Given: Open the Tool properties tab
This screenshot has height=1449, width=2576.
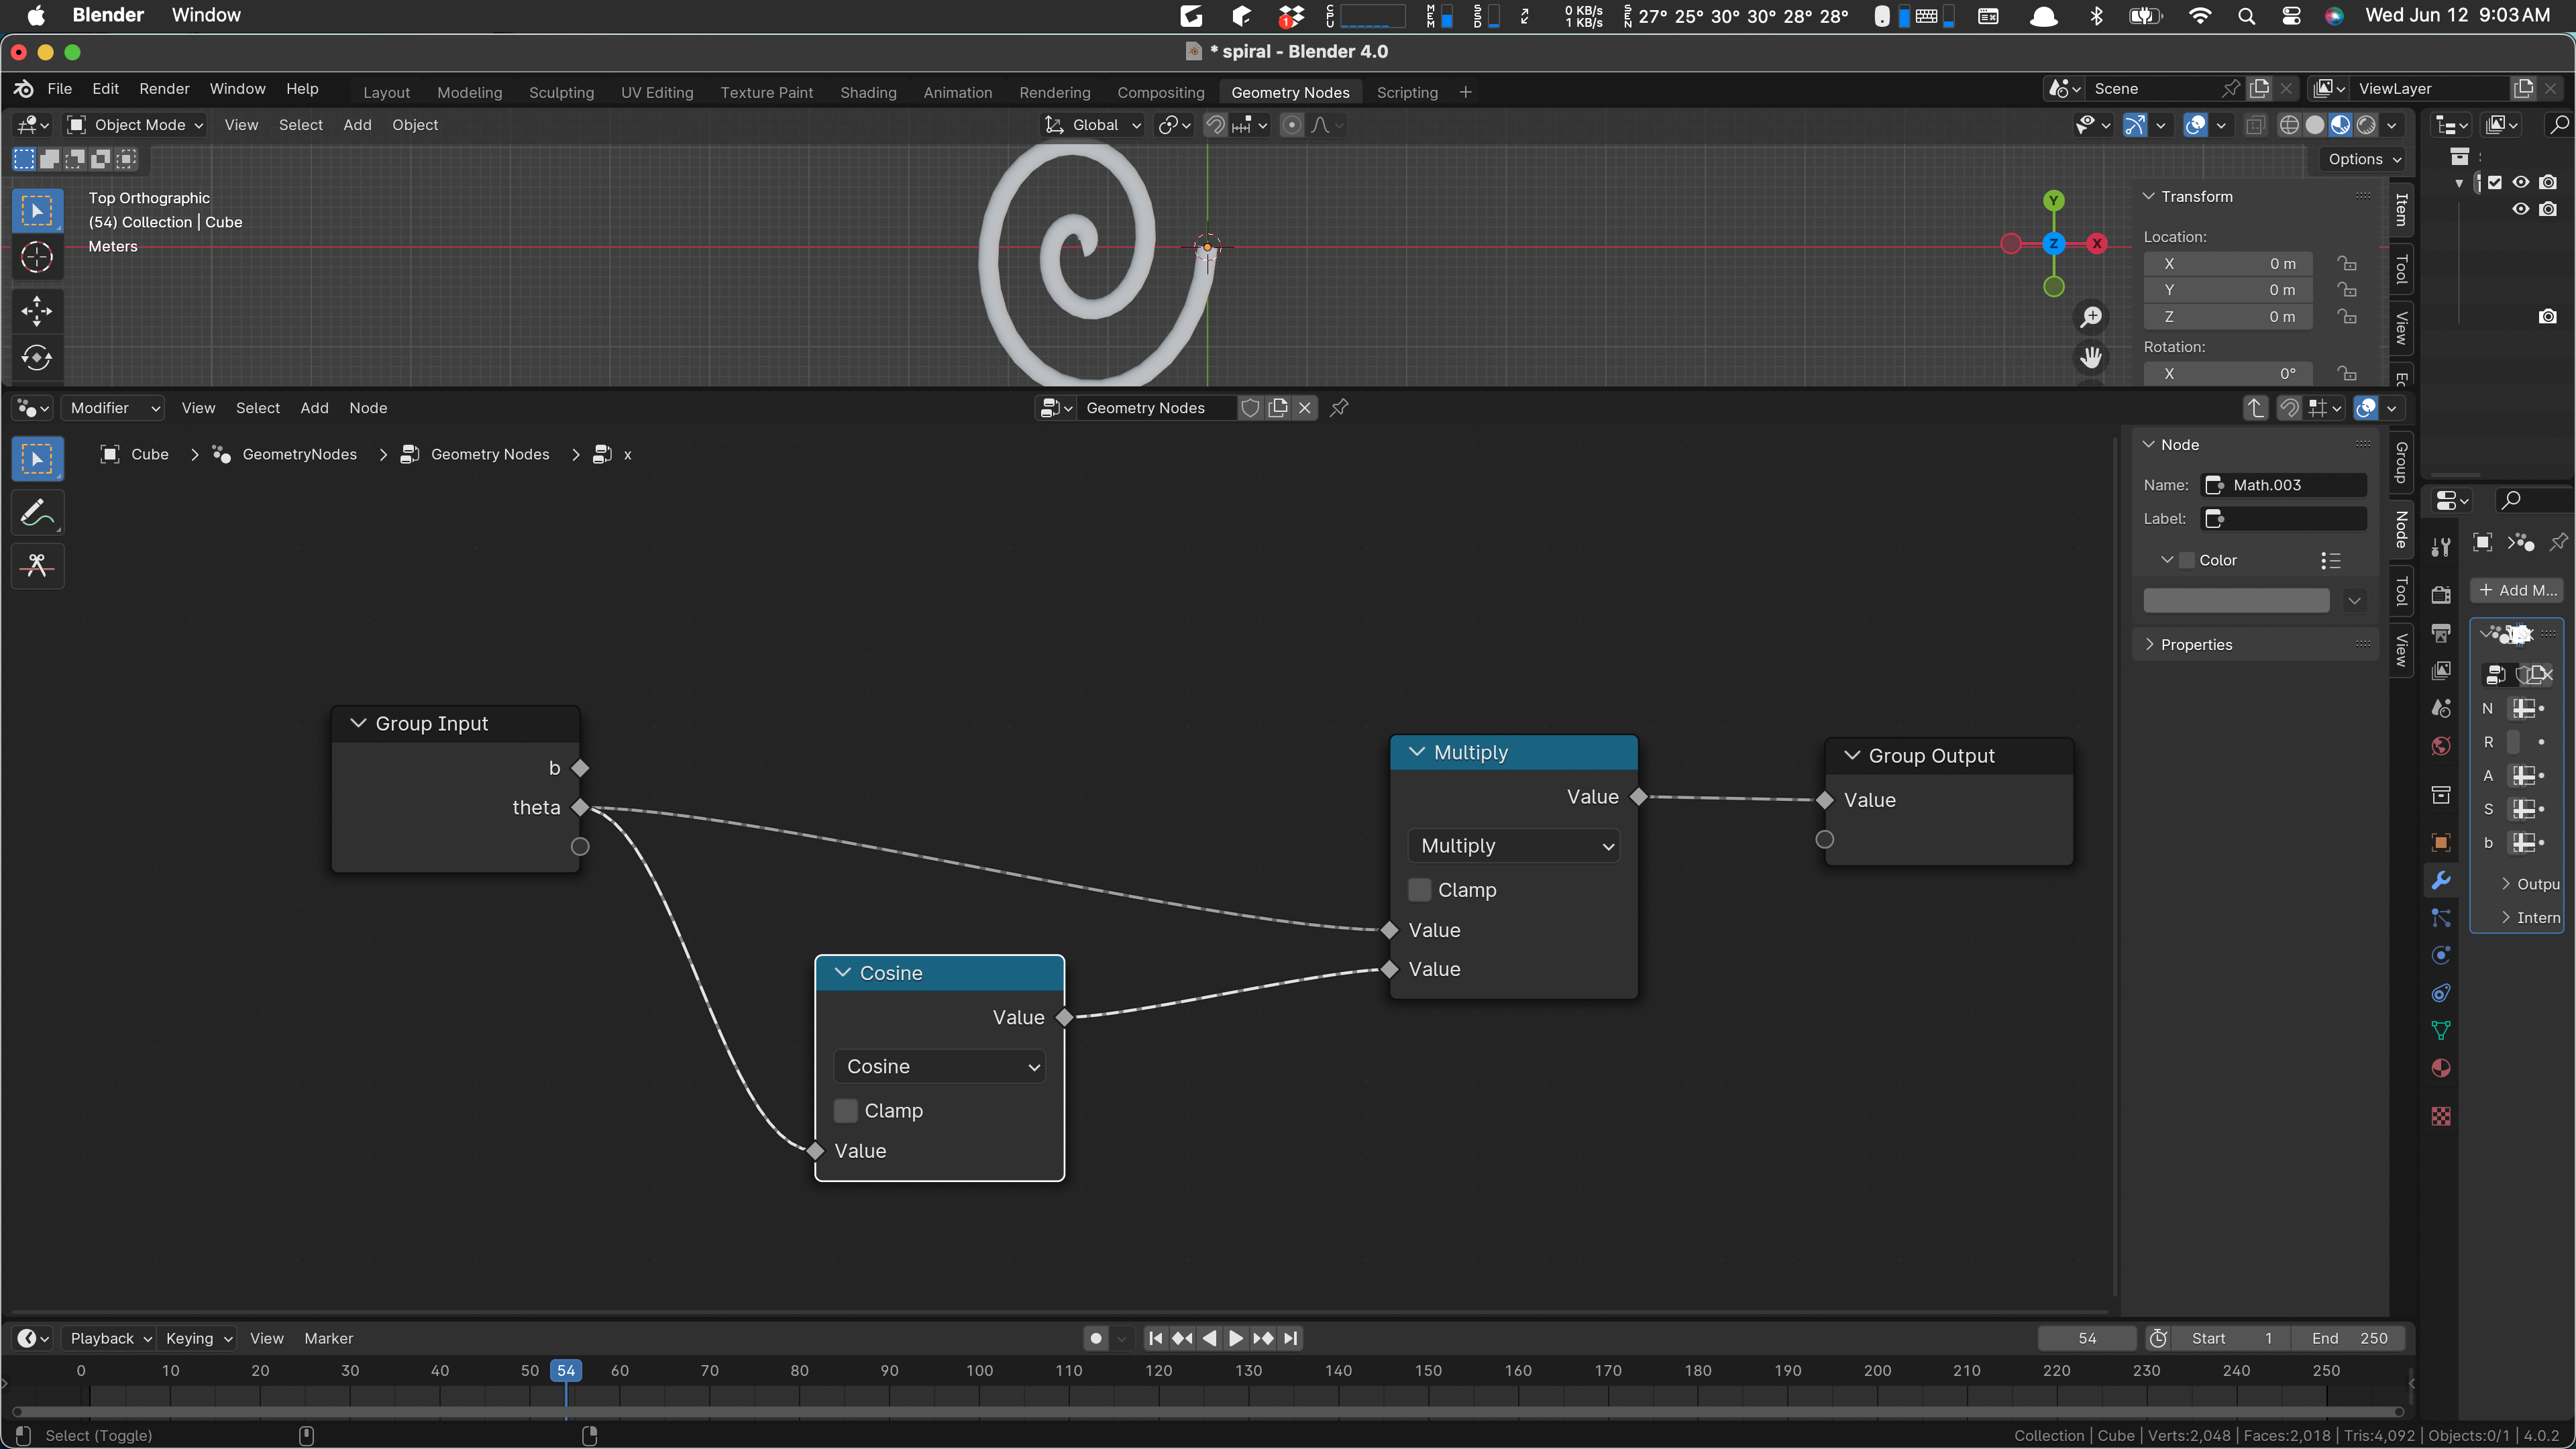Looking at the screenshot, I should point(2440,546).
